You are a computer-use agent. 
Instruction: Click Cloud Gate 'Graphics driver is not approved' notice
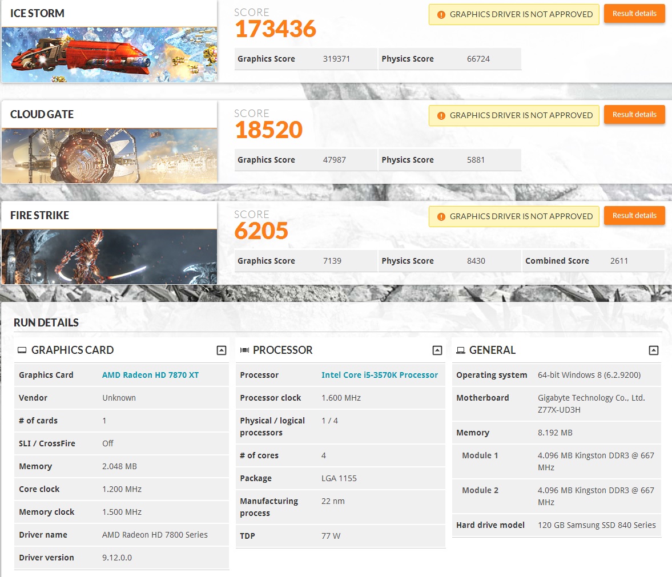pos(514,116)
